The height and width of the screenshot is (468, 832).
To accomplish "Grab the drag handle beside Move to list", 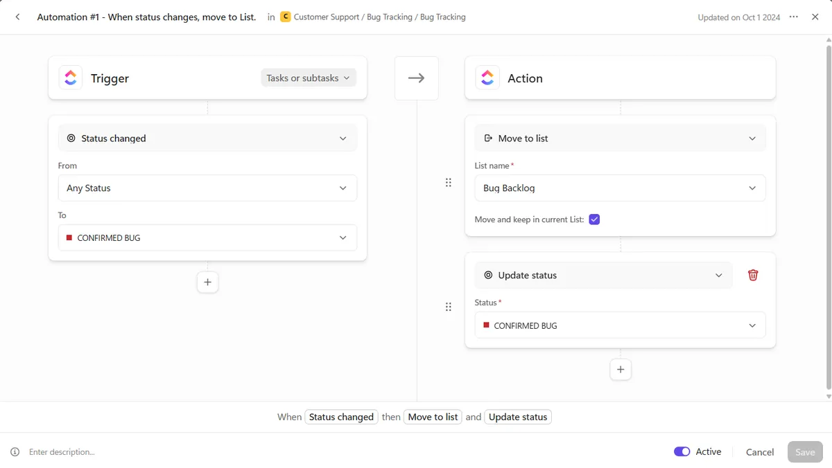I will (448, 183).
